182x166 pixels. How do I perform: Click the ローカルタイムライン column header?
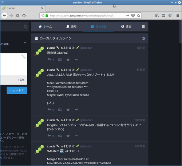(90, 39)
